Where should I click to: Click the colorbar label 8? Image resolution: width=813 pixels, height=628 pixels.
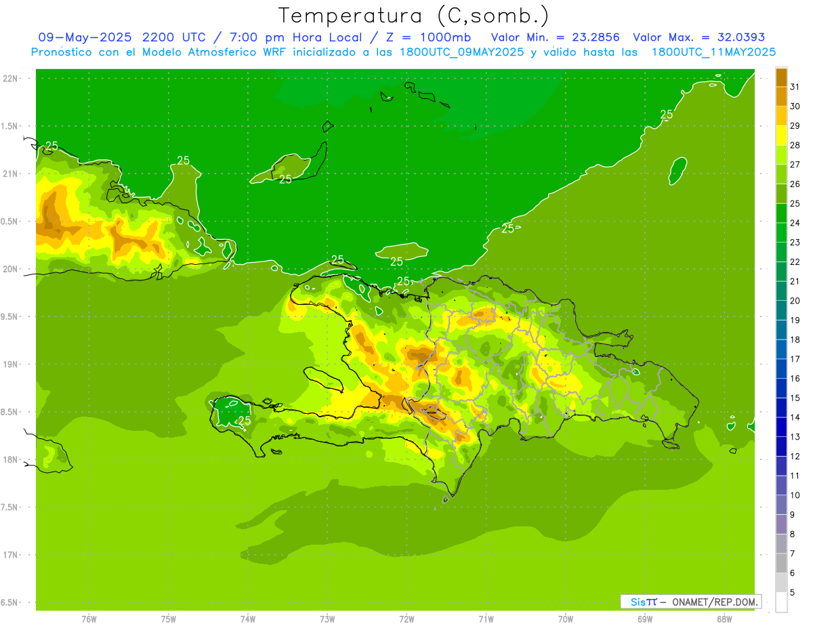click(x=793, y=535)
